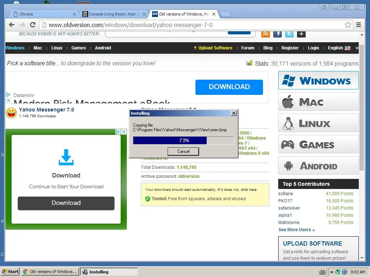The image size is (370, 277).
Task: Open the Mac sidebar category button
Action: click(x=318, y=101)
